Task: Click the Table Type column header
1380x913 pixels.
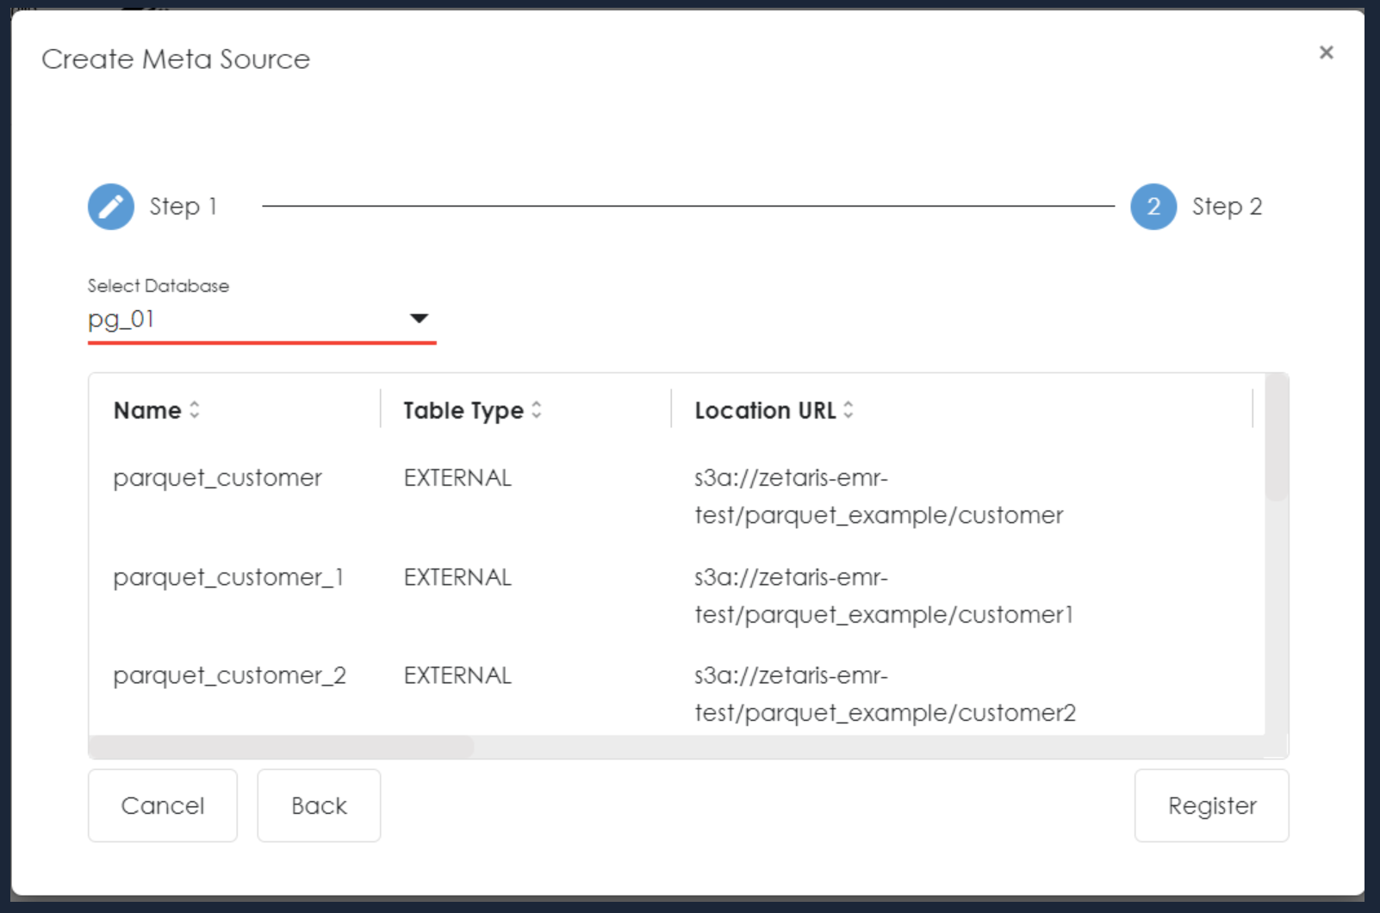Action: point(463,411)
